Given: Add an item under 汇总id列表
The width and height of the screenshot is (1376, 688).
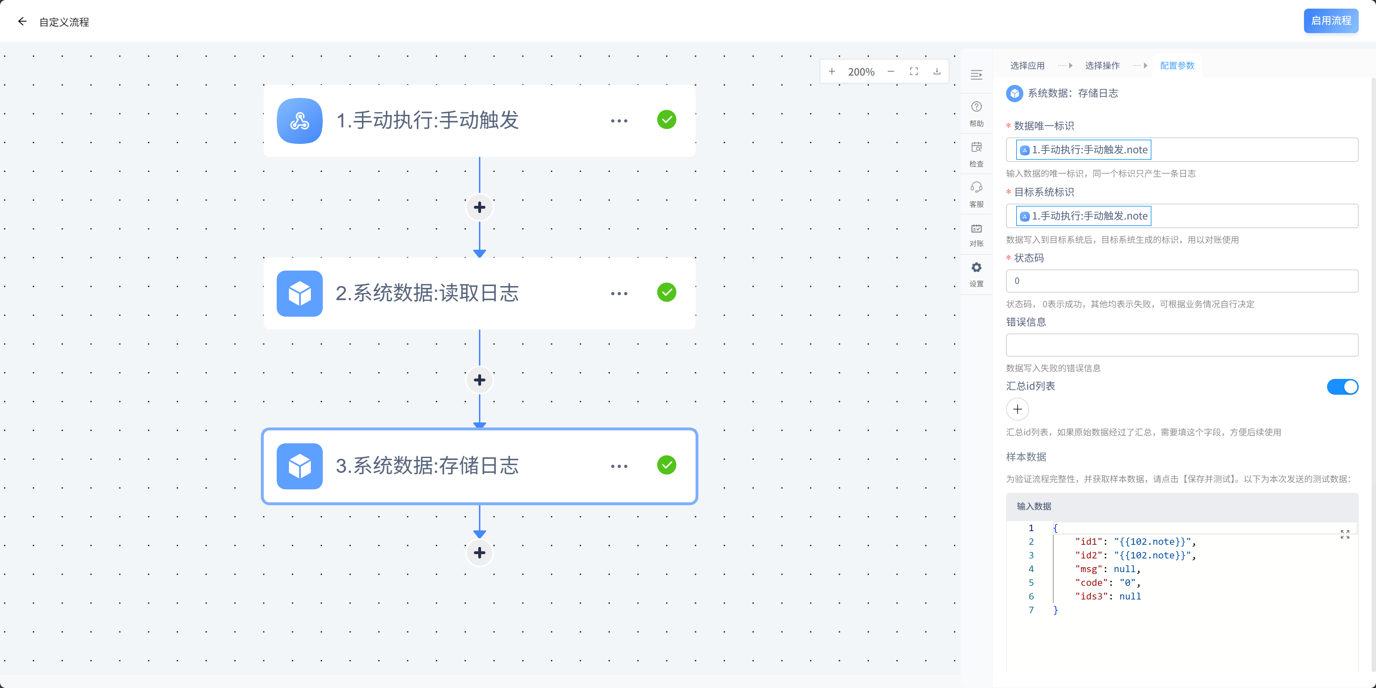Looking at the screenshot, I should pos(1017,409).
